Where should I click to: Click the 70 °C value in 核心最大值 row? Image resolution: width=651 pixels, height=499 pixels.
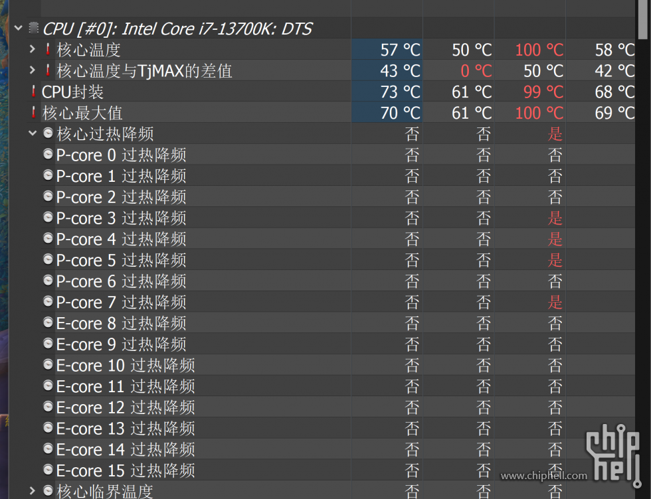point(400,113)
